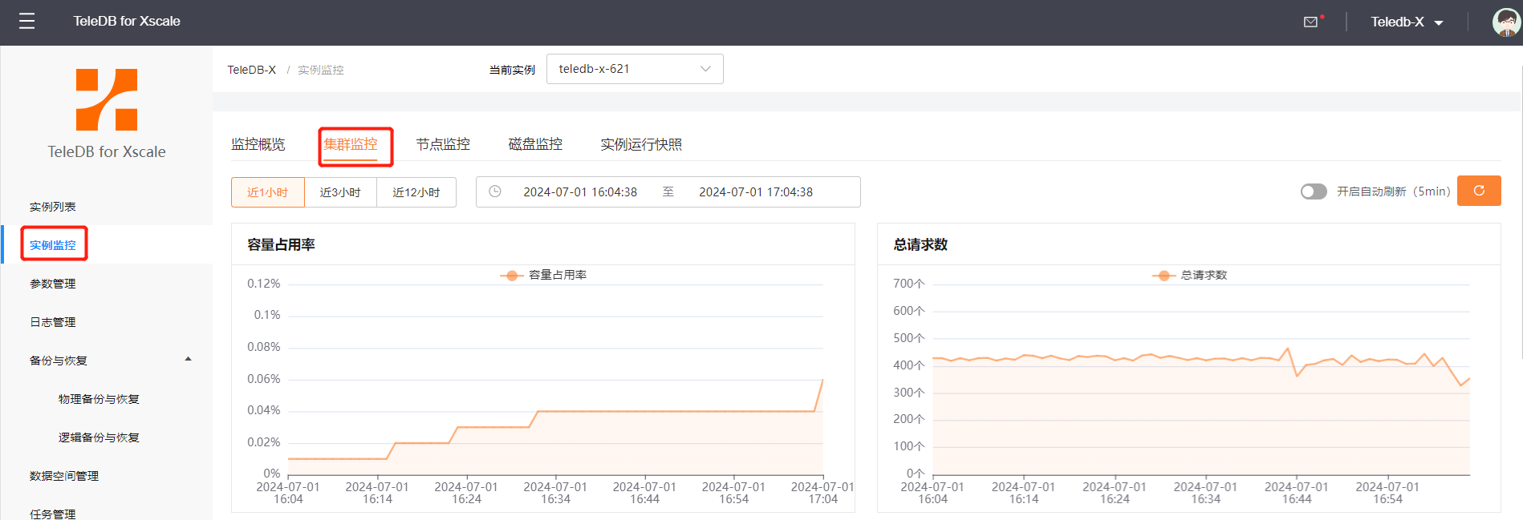The height and width of the screenshot is (520, 1523).
Task: Collapse the 备份与恢复 menu section
Action: coord(188,360)
